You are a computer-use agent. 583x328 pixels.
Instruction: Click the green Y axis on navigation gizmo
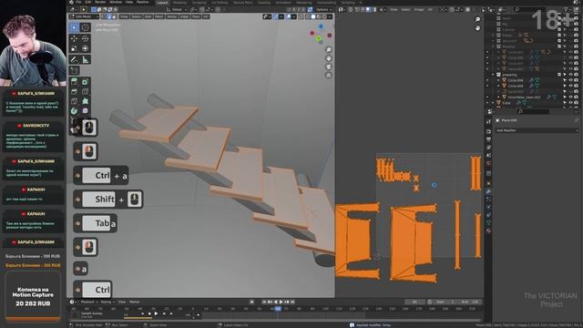click(x=319, y=38)
